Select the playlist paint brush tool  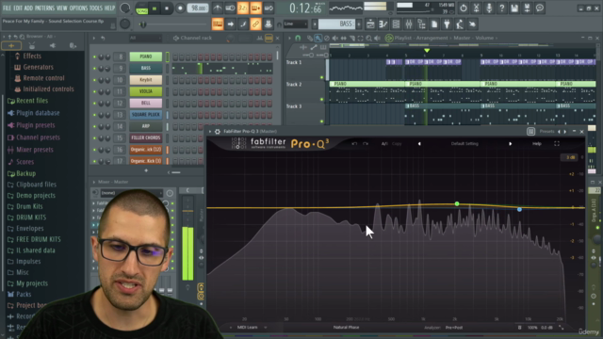(x=318, y=38)
